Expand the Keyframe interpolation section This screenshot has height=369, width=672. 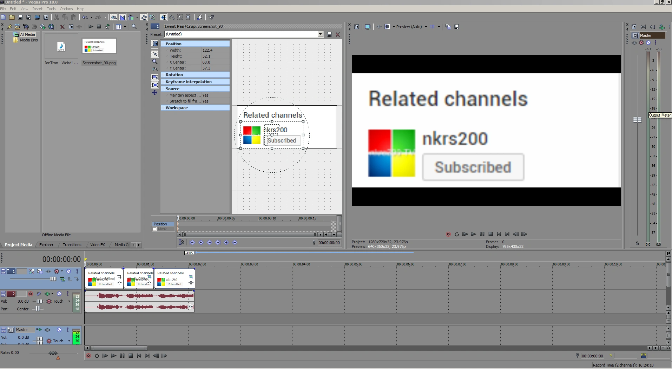pos(163,82)
